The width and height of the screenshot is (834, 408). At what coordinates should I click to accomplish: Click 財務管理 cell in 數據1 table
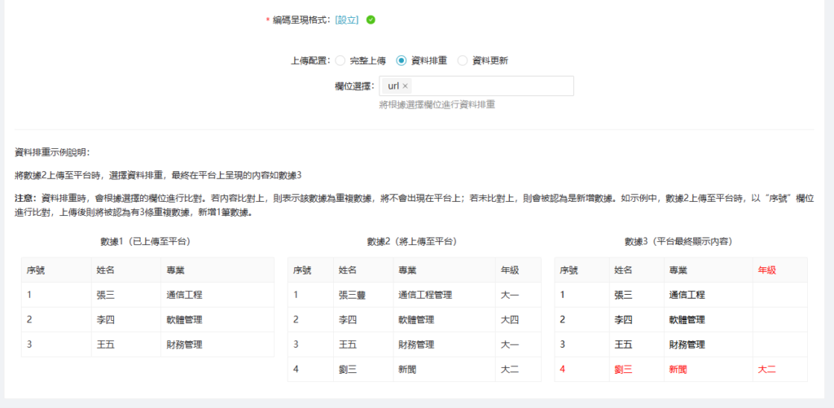[x=184, y=344]
